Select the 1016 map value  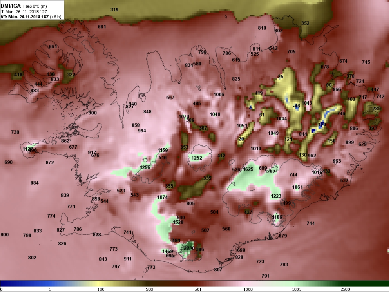pos(317,172)
